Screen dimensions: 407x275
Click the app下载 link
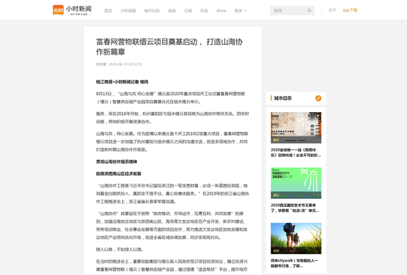pyautogui.click(x=350, y=10)
